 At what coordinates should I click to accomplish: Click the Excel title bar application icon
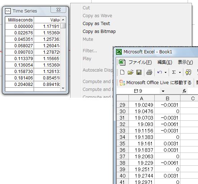119,52
